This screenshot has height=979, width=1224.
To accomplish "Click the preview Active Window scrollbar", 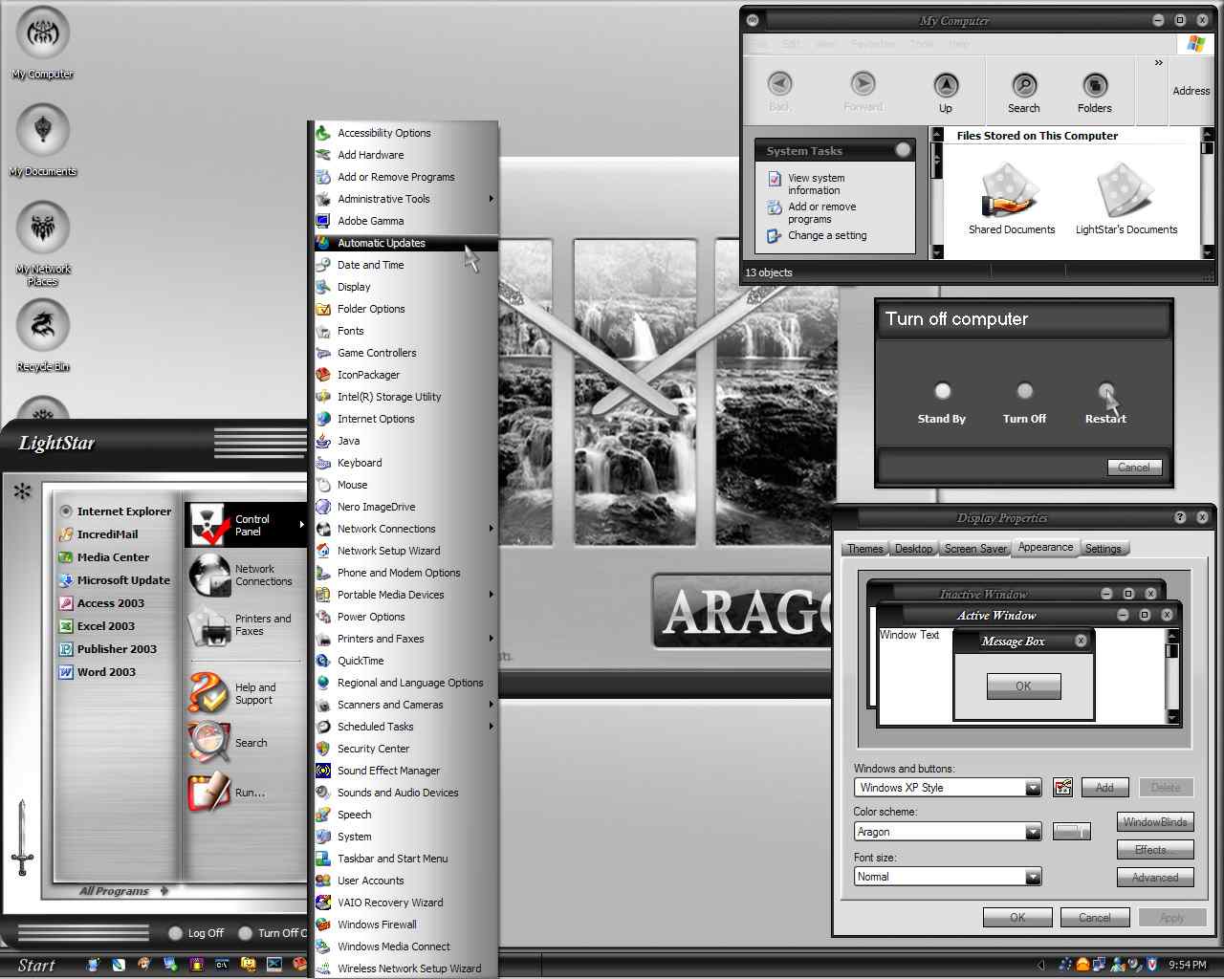I will pos(1172,676).
